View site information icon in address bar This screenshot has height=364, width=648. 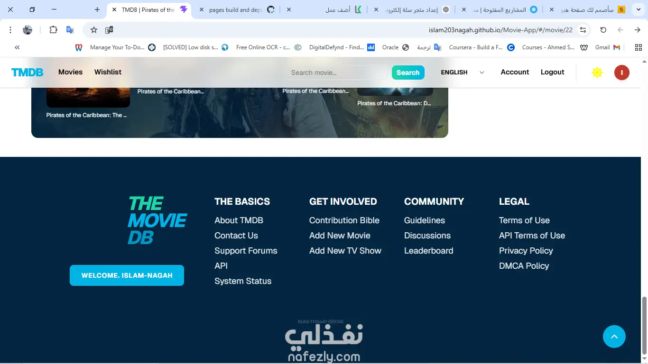[583, 30]
